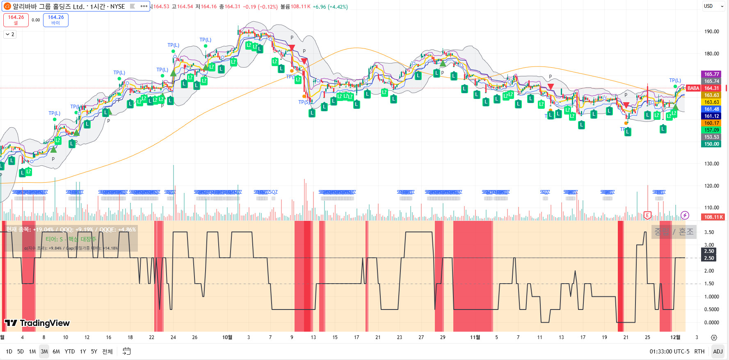Image resolution: width=729 pixels, height=360 pixels.
Task: Click the 볼륨 108.11K value in the legend
Action: 295,7
